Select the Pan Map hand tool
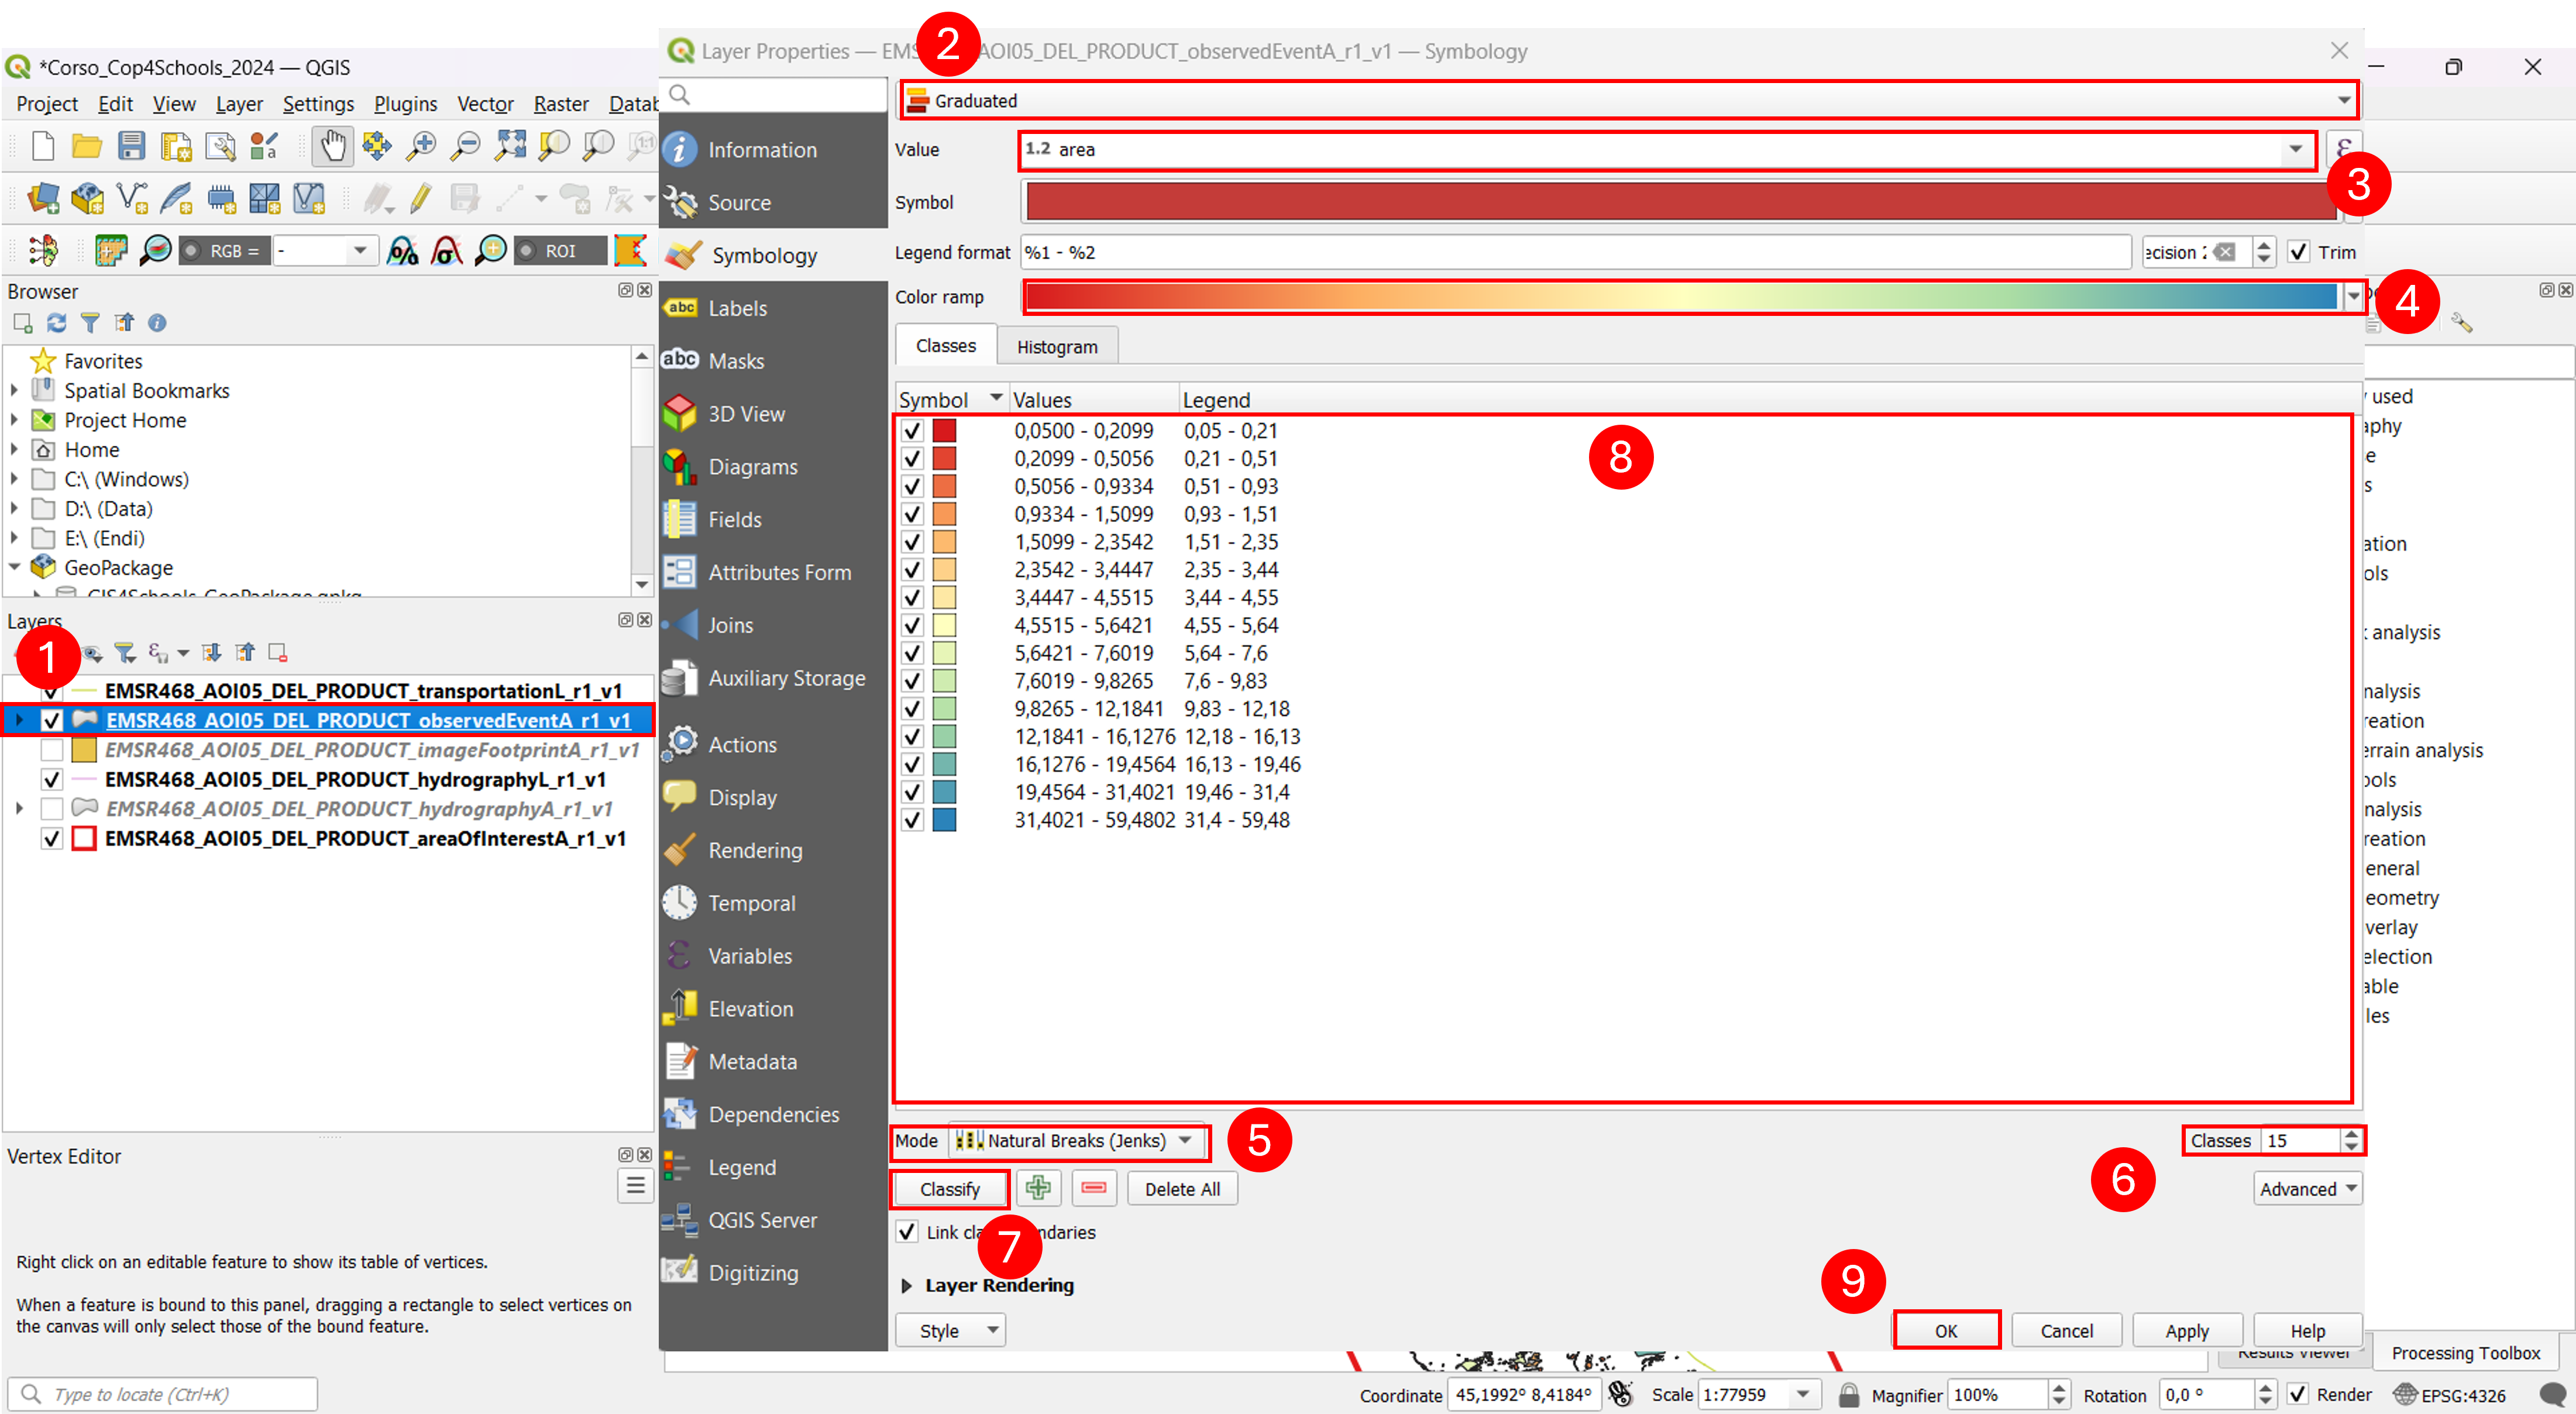 [332, 146]
